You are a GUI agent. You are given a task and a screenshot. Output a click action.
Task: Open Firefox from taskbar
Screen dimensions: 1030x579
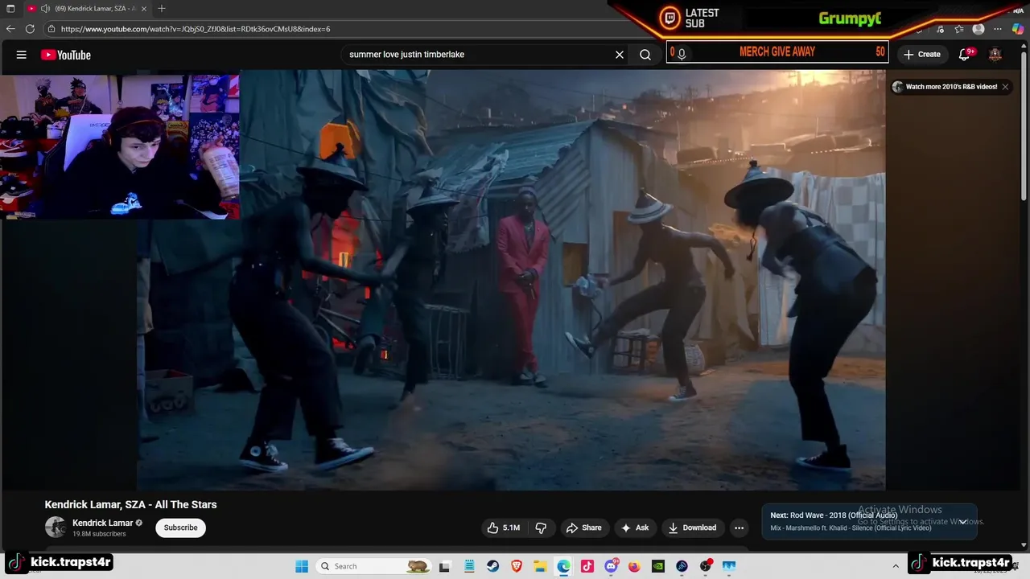click(634, 566)
